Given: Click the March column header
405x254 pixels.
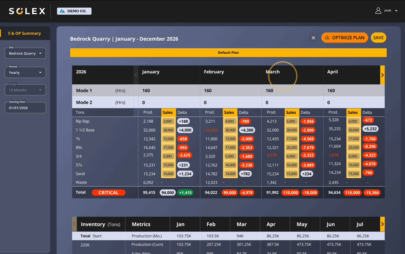Looking at the screenshot, I should coord(273,72).
